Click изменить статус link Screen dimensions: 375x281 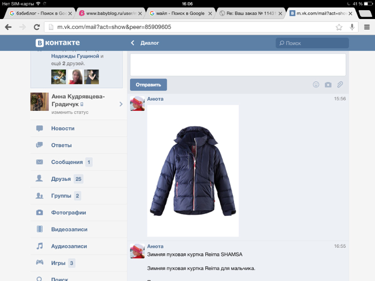coord(70,112)
